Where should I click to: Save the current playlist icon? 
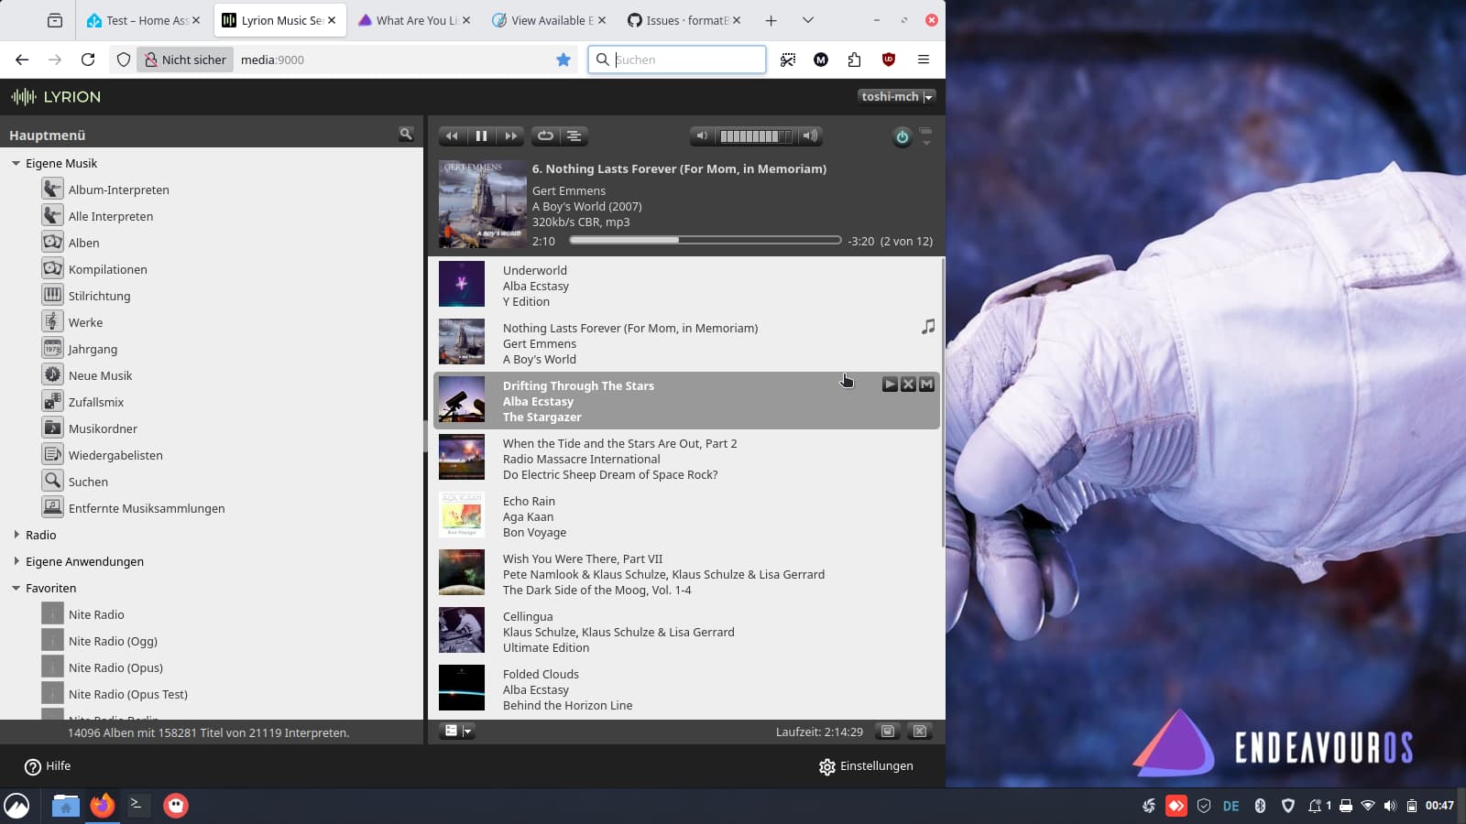[x=887, y=731]
